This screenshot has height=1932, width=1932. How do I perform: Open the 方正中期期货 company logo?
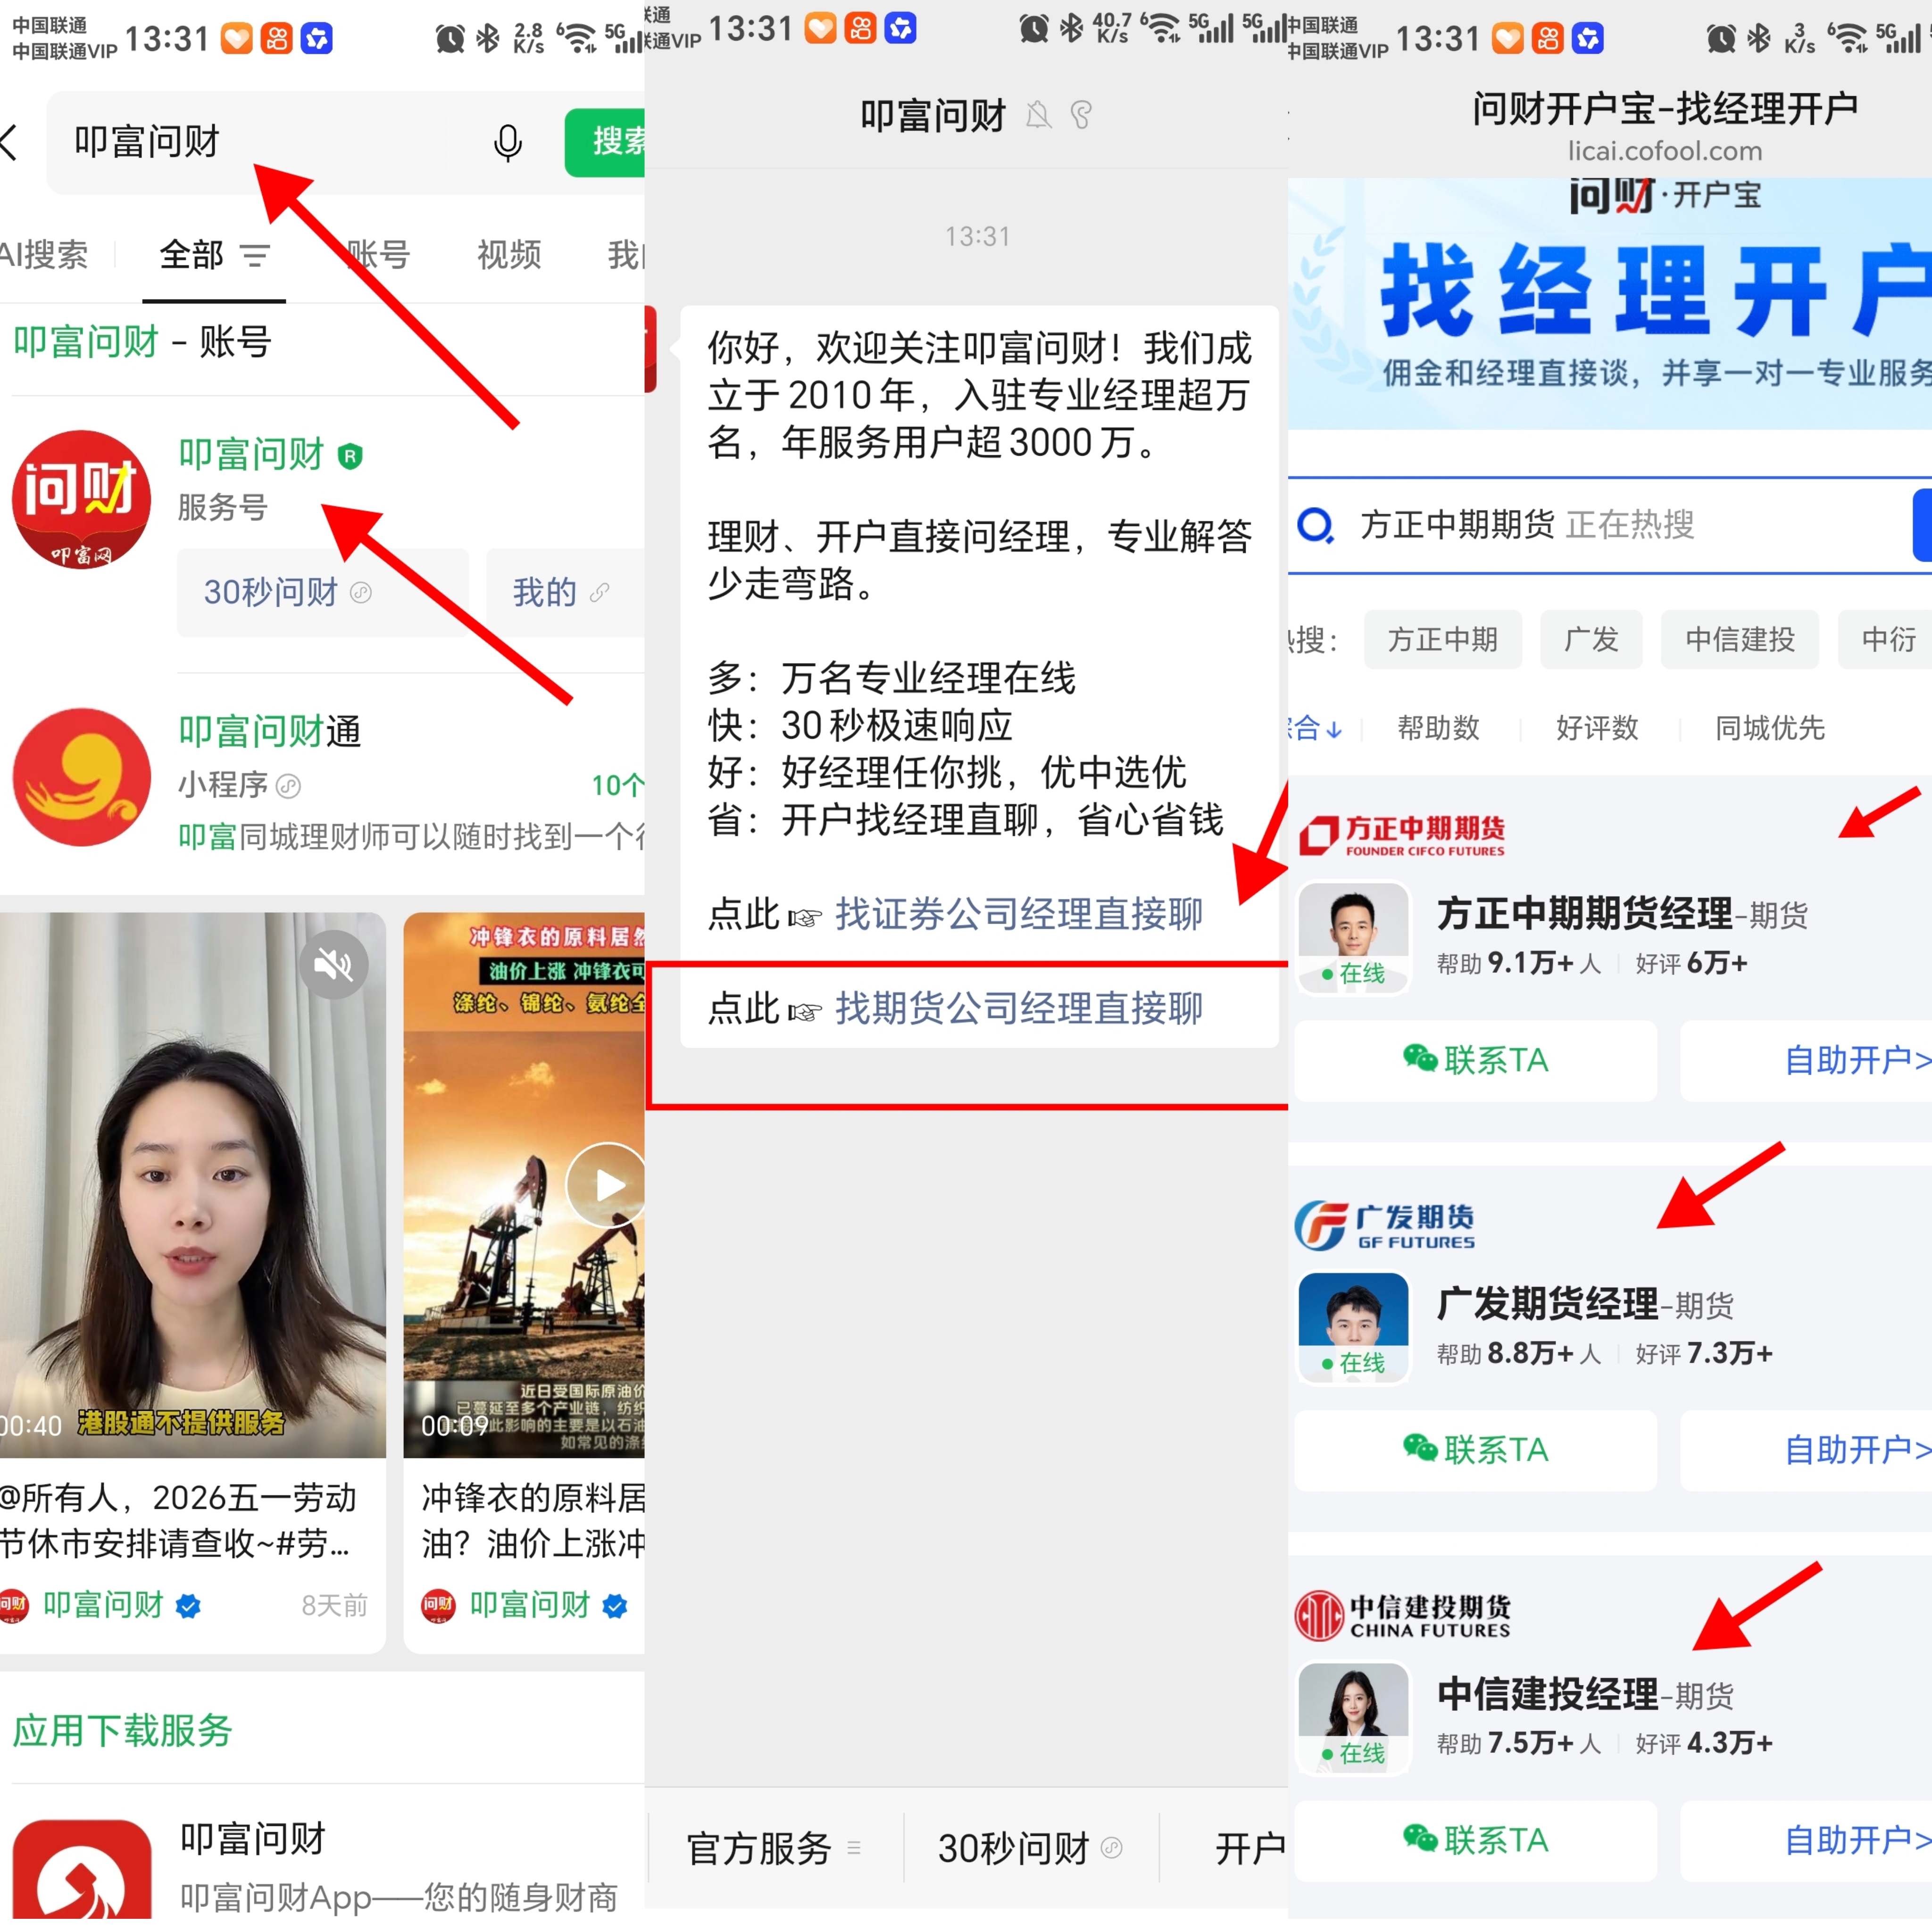tap(1402, 836)
